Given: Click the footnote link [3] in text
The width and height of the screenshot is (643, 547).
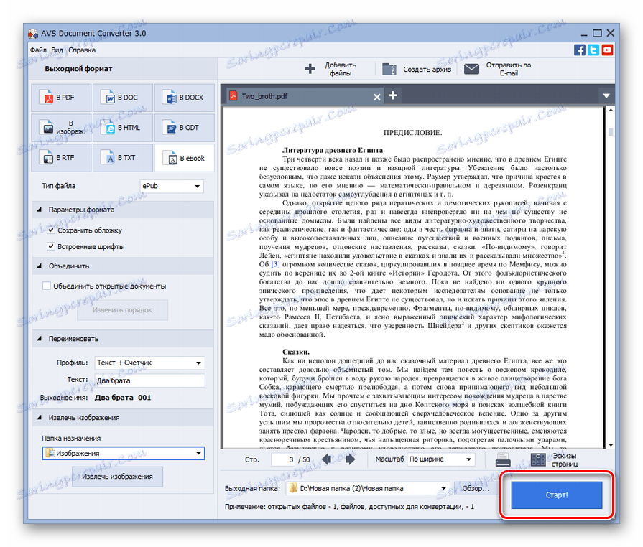Looking at the screenshot, I should coord(276,264).
